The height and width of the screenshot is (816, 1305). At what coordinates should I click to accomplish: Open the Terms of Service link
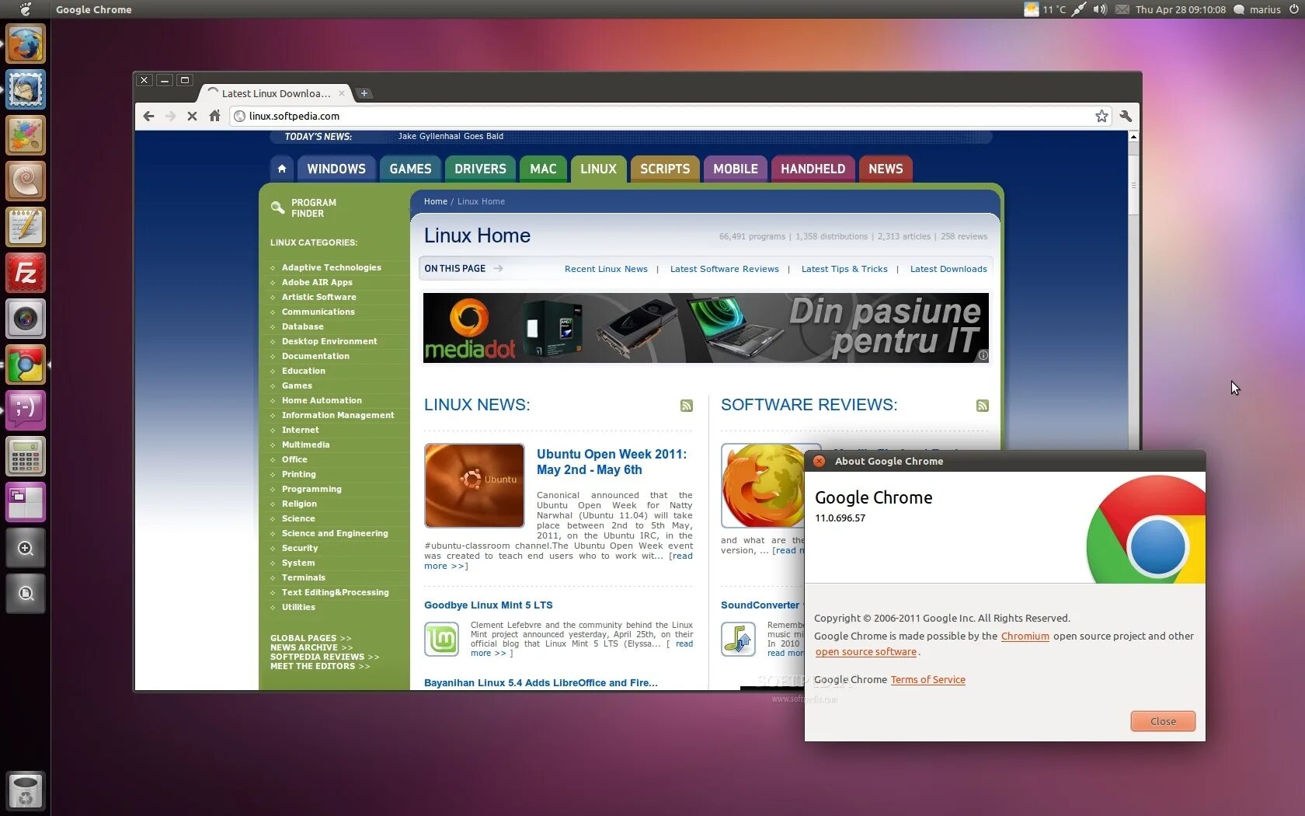(x=927, y=679)
